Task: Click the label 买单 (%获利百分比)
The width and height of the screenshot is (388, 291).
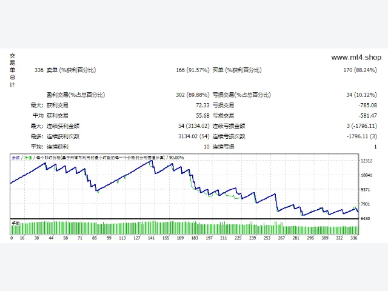Action: [237, 70]
